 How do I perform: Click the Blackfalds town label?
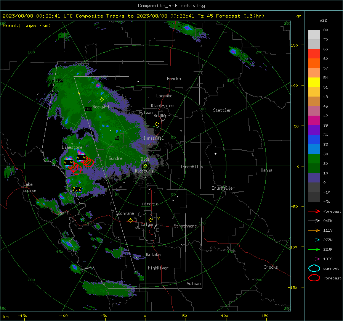click(x=162, y=106)
